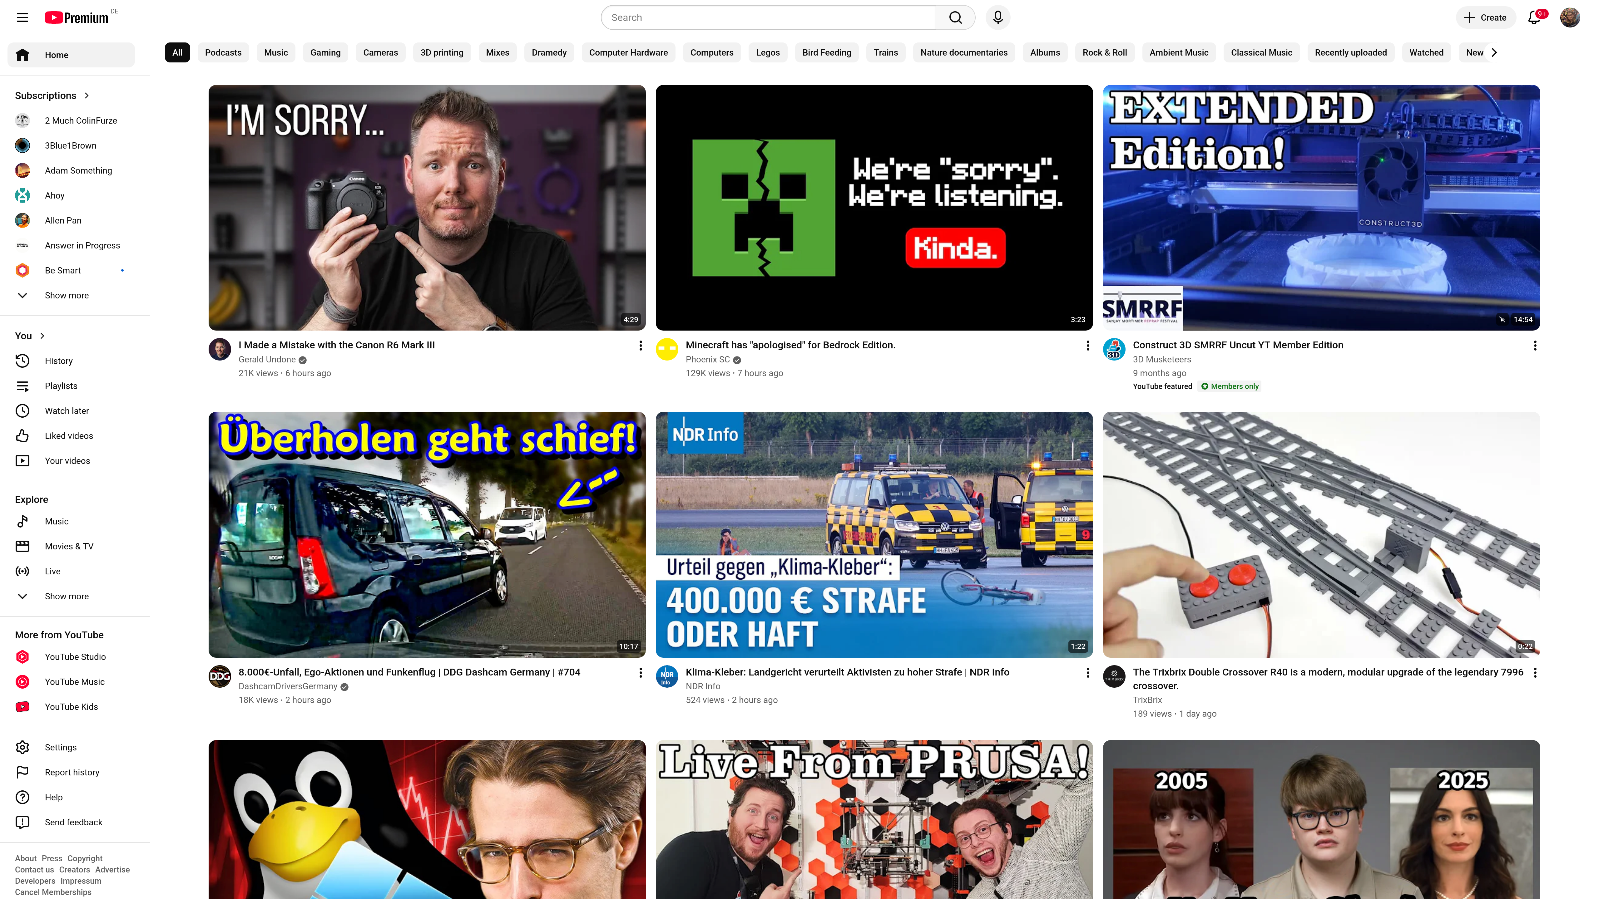
Task: Open the hamburger guide menu
Action: [22, 17]
